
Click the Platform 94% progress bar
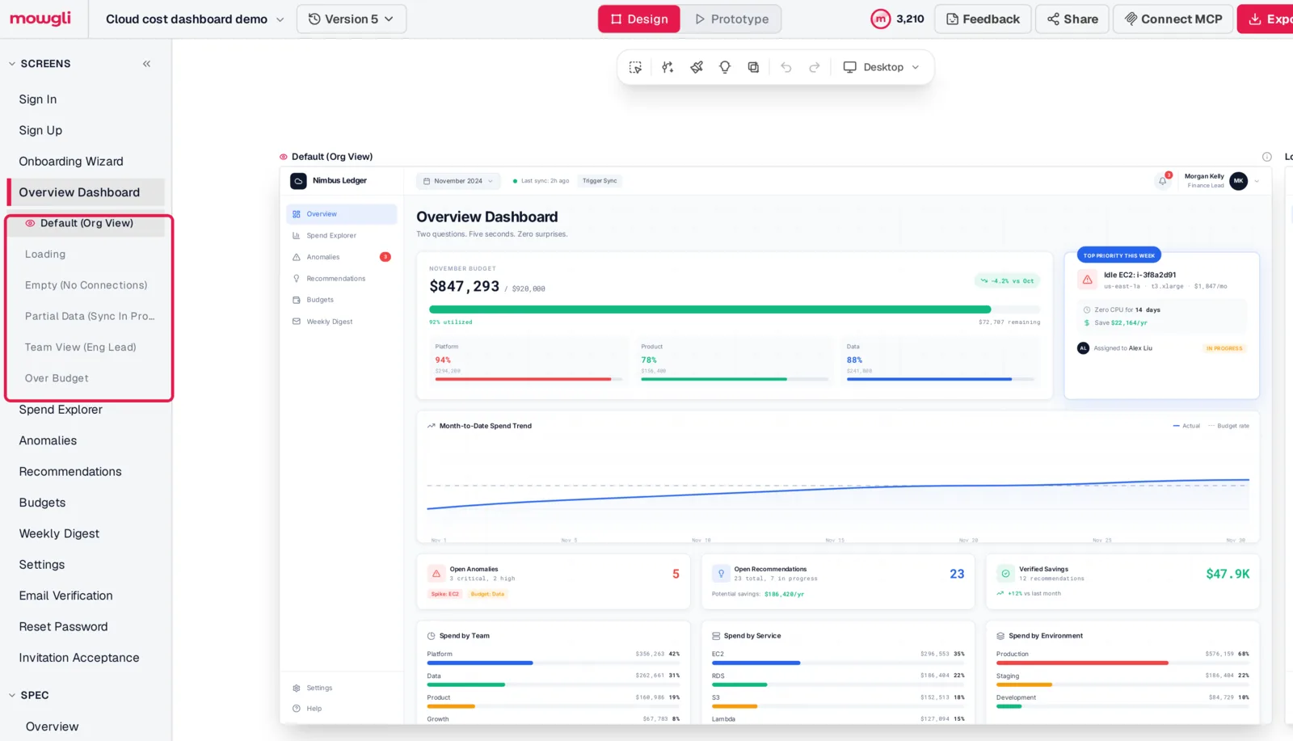point(529,379)
